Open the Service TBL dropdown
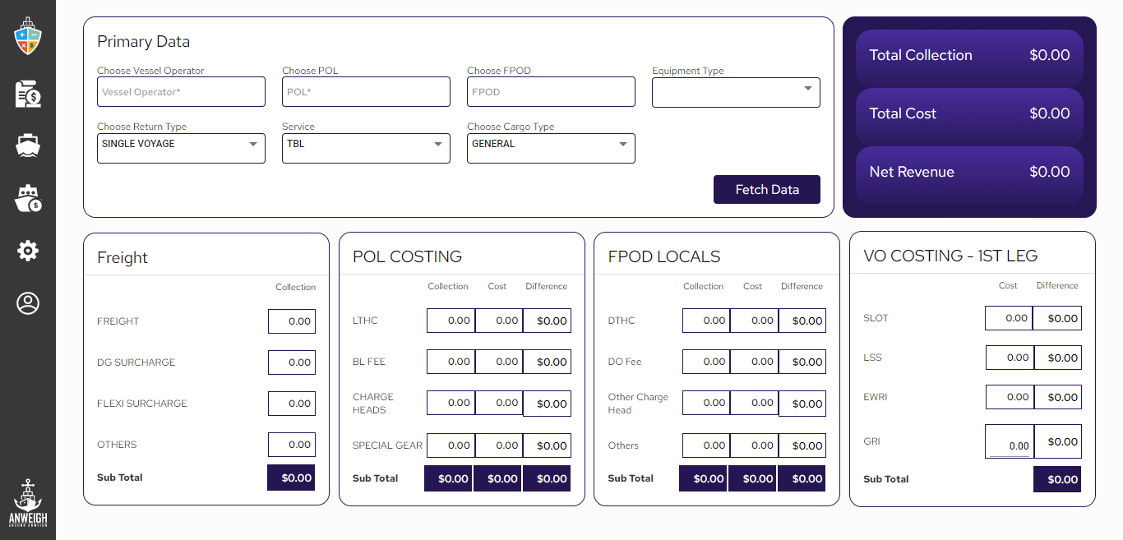The width and height of the screenshot is (1123, 540). click(366, 148)
